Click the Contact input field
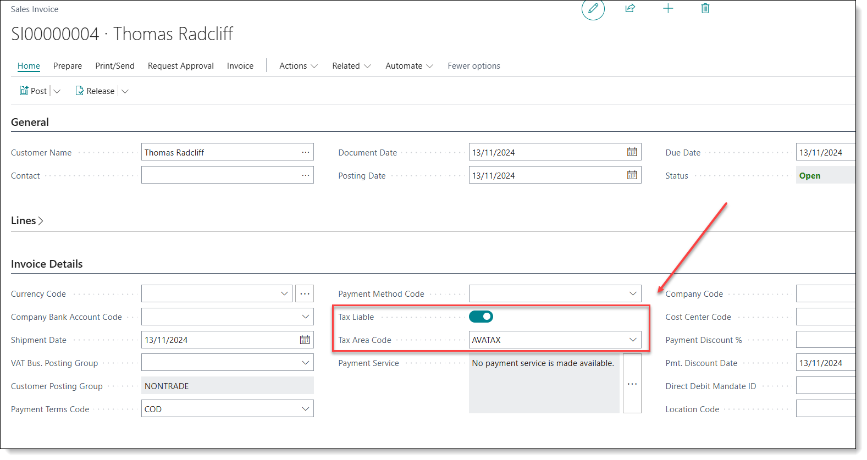 click(x=220, y=175)
